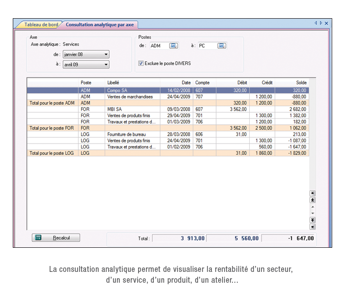Close the current tab with the X

click(326, 23)
